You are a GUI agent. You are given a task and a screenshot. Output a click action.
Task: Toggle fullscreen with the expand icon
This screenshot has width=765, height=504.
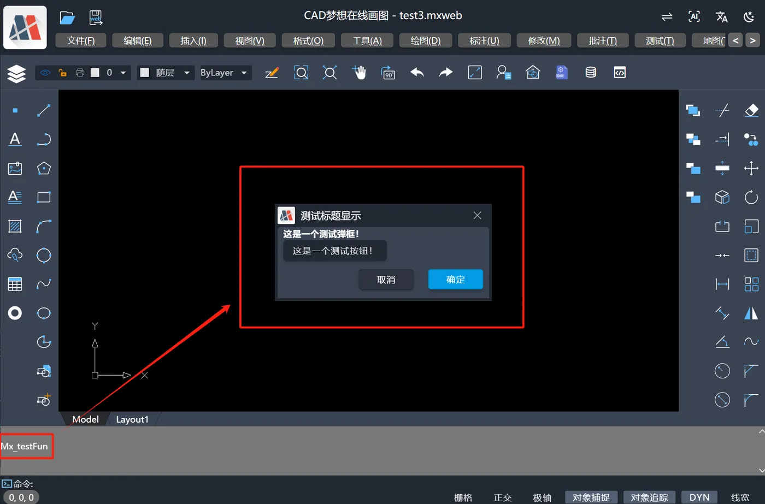coord(475,73)
